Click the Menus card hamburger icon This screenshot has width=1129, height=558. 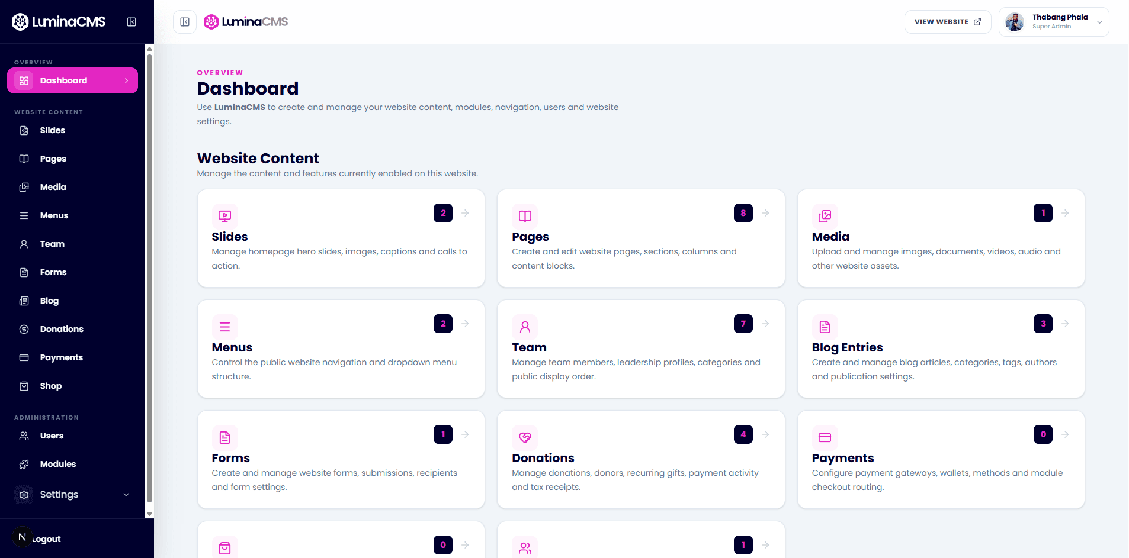[225, 327]
